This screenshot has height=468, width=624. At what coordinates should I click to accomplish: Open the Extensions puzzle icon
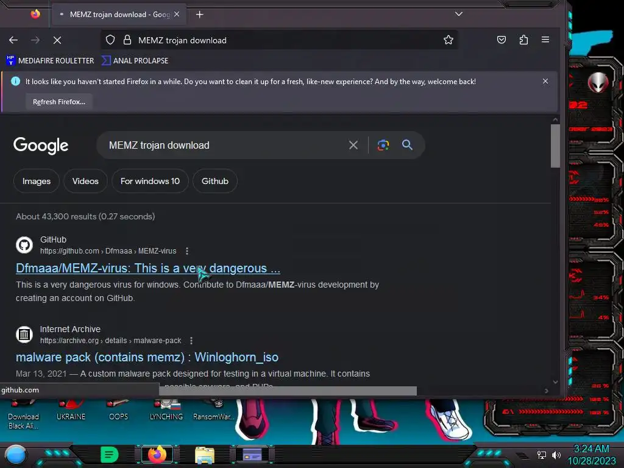tap(523, 40)
